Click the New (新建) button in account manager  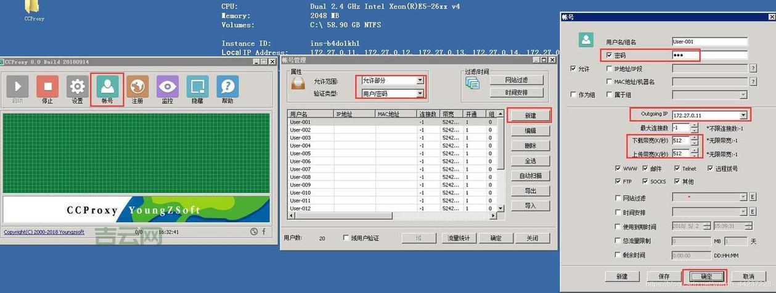coord(529,115)
